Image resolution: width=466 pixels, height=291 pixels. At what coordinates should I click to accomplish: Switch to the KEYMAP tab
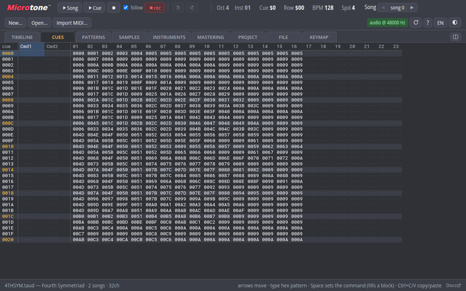(x=319, y=37)
